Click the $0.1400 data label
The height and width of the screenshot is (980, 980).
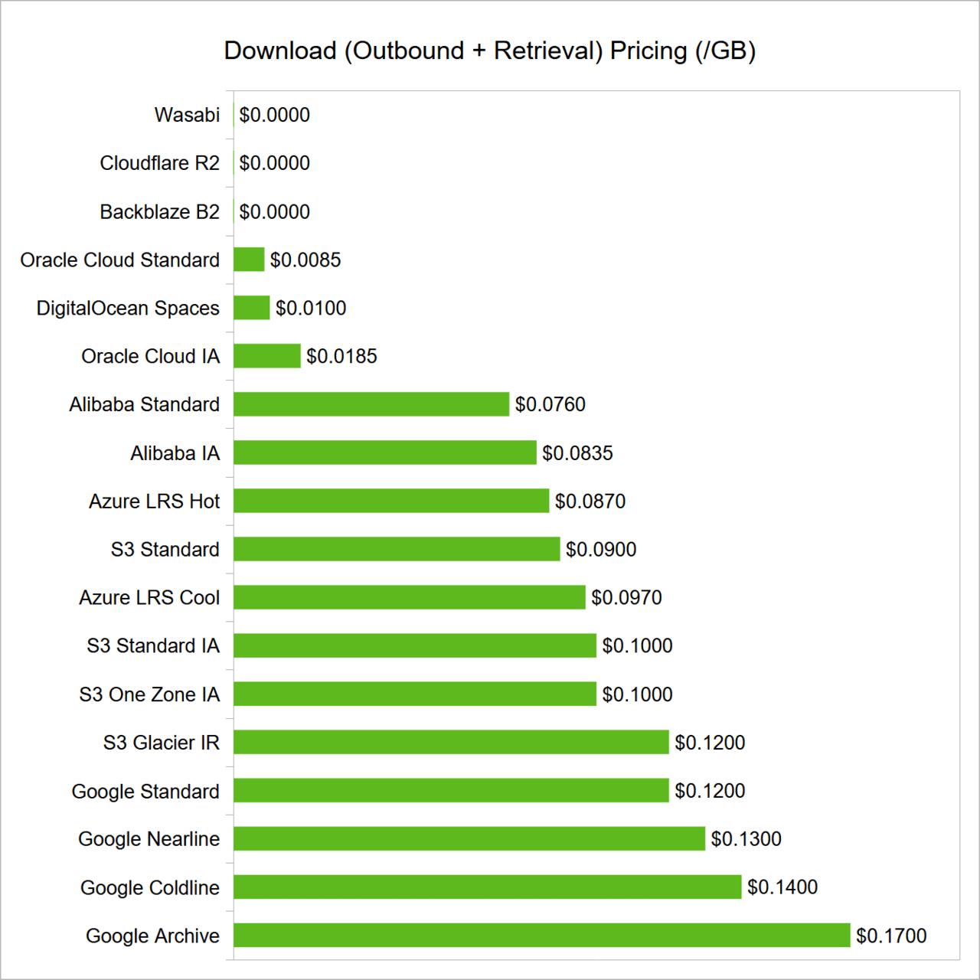pyautogui.click(x=782, y=887)
